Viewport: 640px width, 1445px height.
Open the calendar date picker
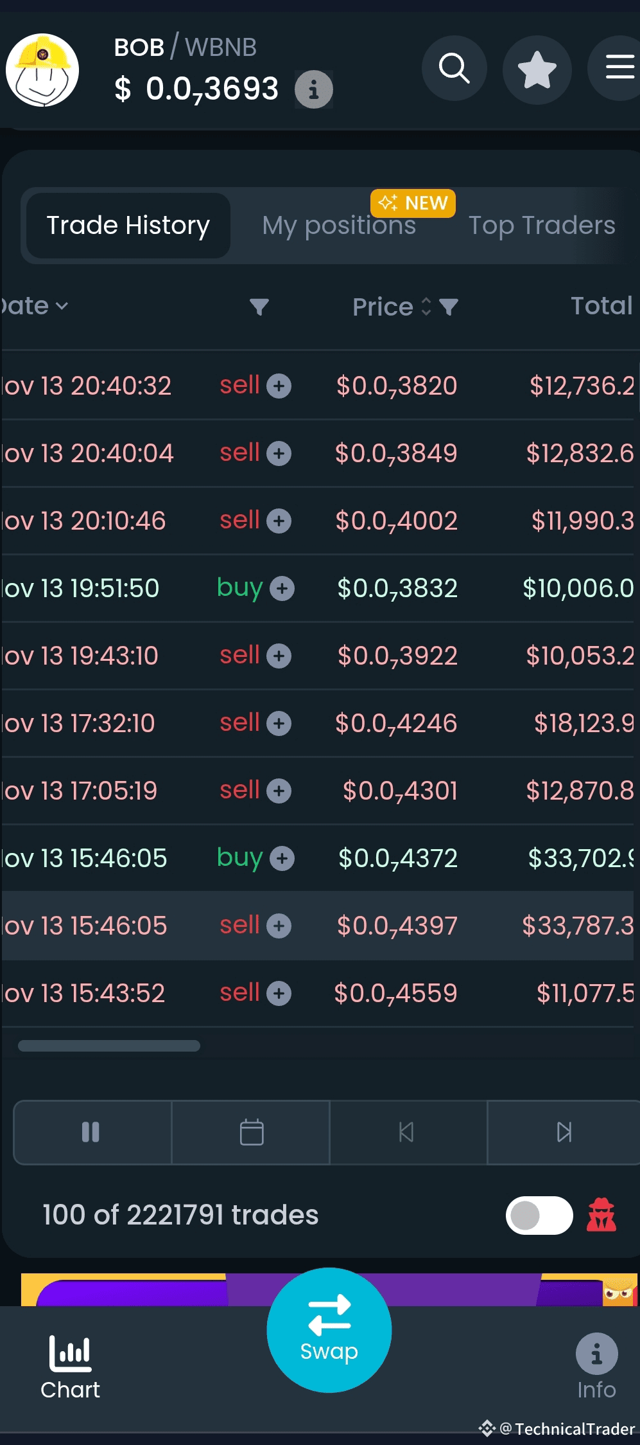251,1132
